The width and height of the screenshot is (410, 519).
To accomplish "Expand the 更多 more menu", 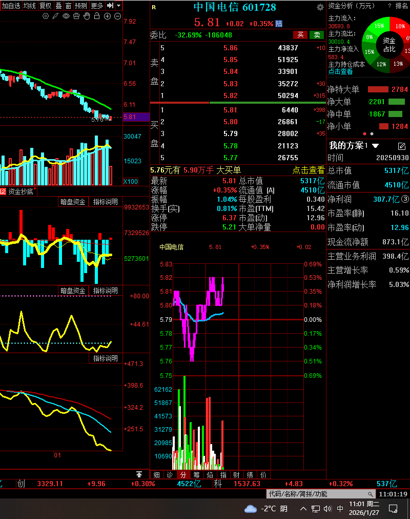I will [x=97, y=5].
